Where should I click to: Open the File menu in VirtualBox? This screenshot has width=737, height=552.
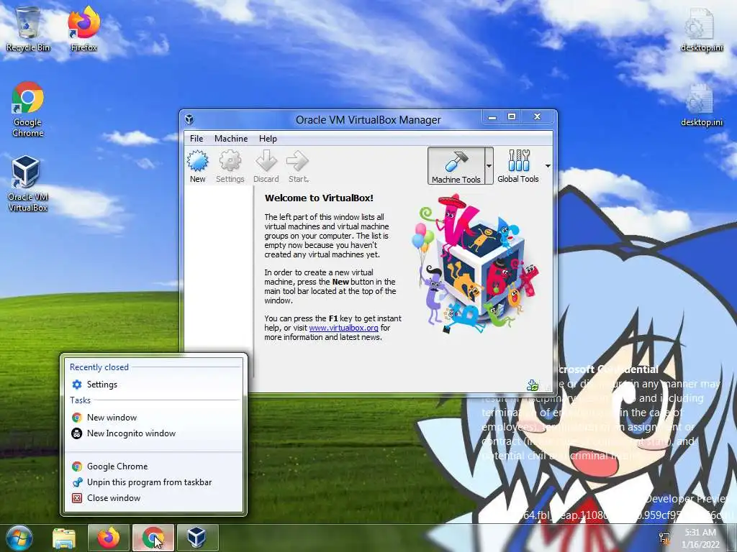point(196,139)
